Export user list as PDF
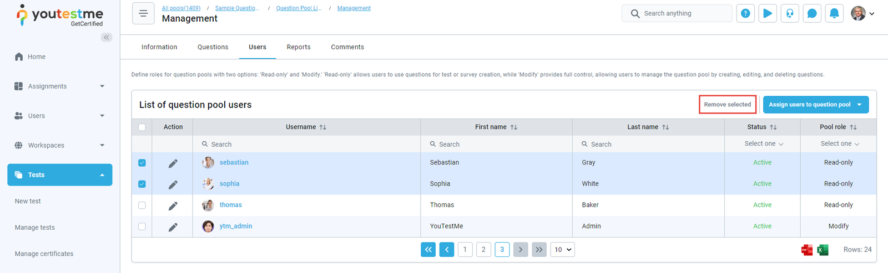The width and height of the screenshot is (888, 273). 807,250
